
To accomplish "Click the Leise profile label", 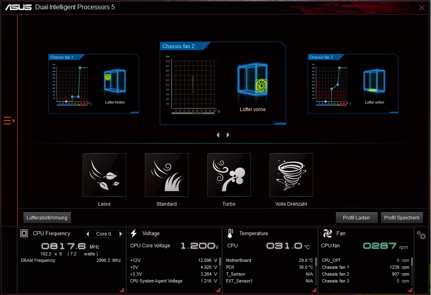I will tap(104, 204).
